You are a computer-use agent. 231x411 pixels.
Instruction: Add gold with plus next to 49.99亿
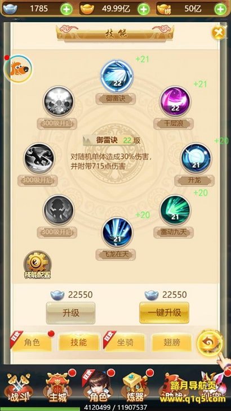pyautogui.click(x=144, y=9)
